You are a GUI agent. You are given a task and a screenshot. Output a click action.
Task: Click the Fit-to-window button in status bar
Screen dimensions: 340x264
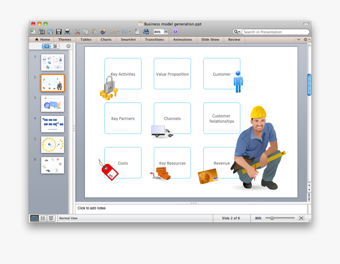point(301,218)
